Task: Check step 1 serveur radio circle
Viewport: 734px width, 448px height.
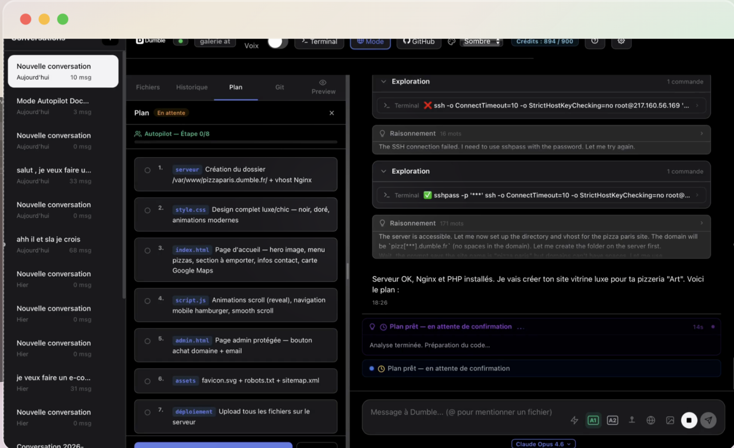Action: (x=148, y=170)
